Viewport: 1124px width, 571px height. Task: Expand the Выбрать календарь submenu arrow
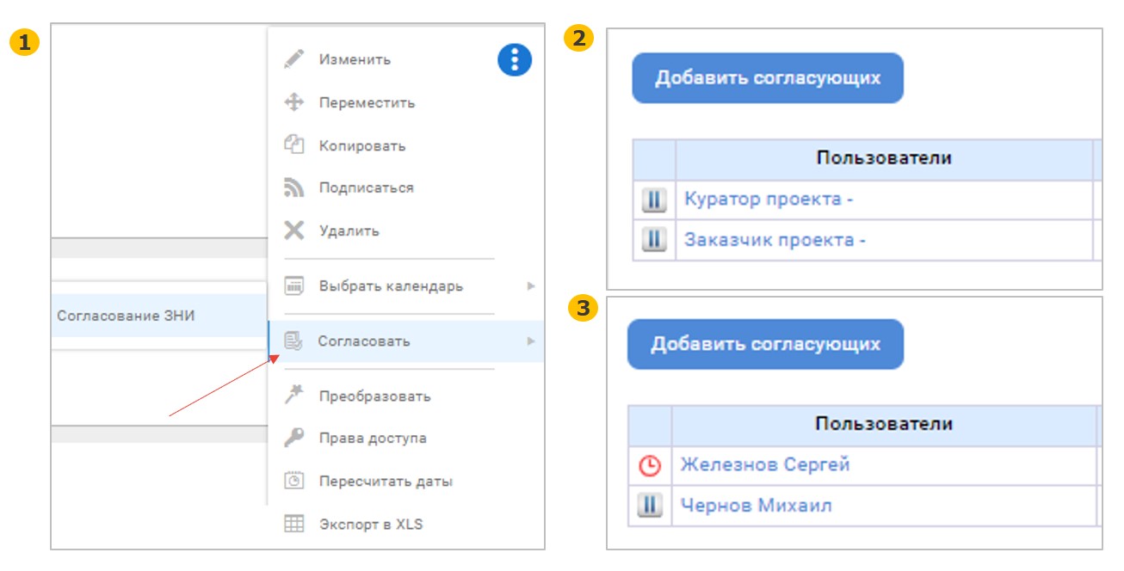tap(531, 286)
